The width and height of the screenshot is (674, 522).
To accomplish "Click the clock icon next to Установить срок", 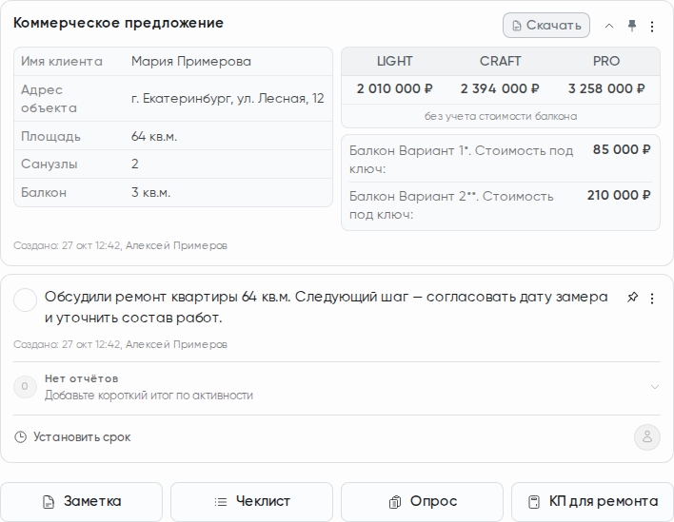I will 20,437.
